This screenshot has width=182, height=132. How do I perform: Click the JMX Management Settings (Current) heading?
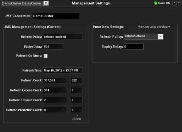click(x=32, y=27)
